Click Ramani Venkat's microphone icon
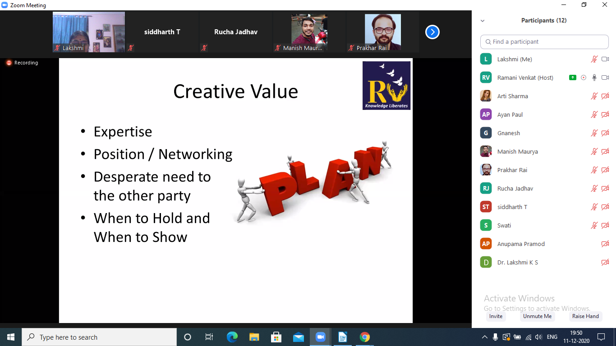The width and height of the screenshot is (616, 346). point(594,77)
